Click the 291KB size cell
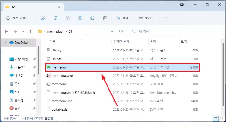Screen dimensions: 226x122 [193, 67]
